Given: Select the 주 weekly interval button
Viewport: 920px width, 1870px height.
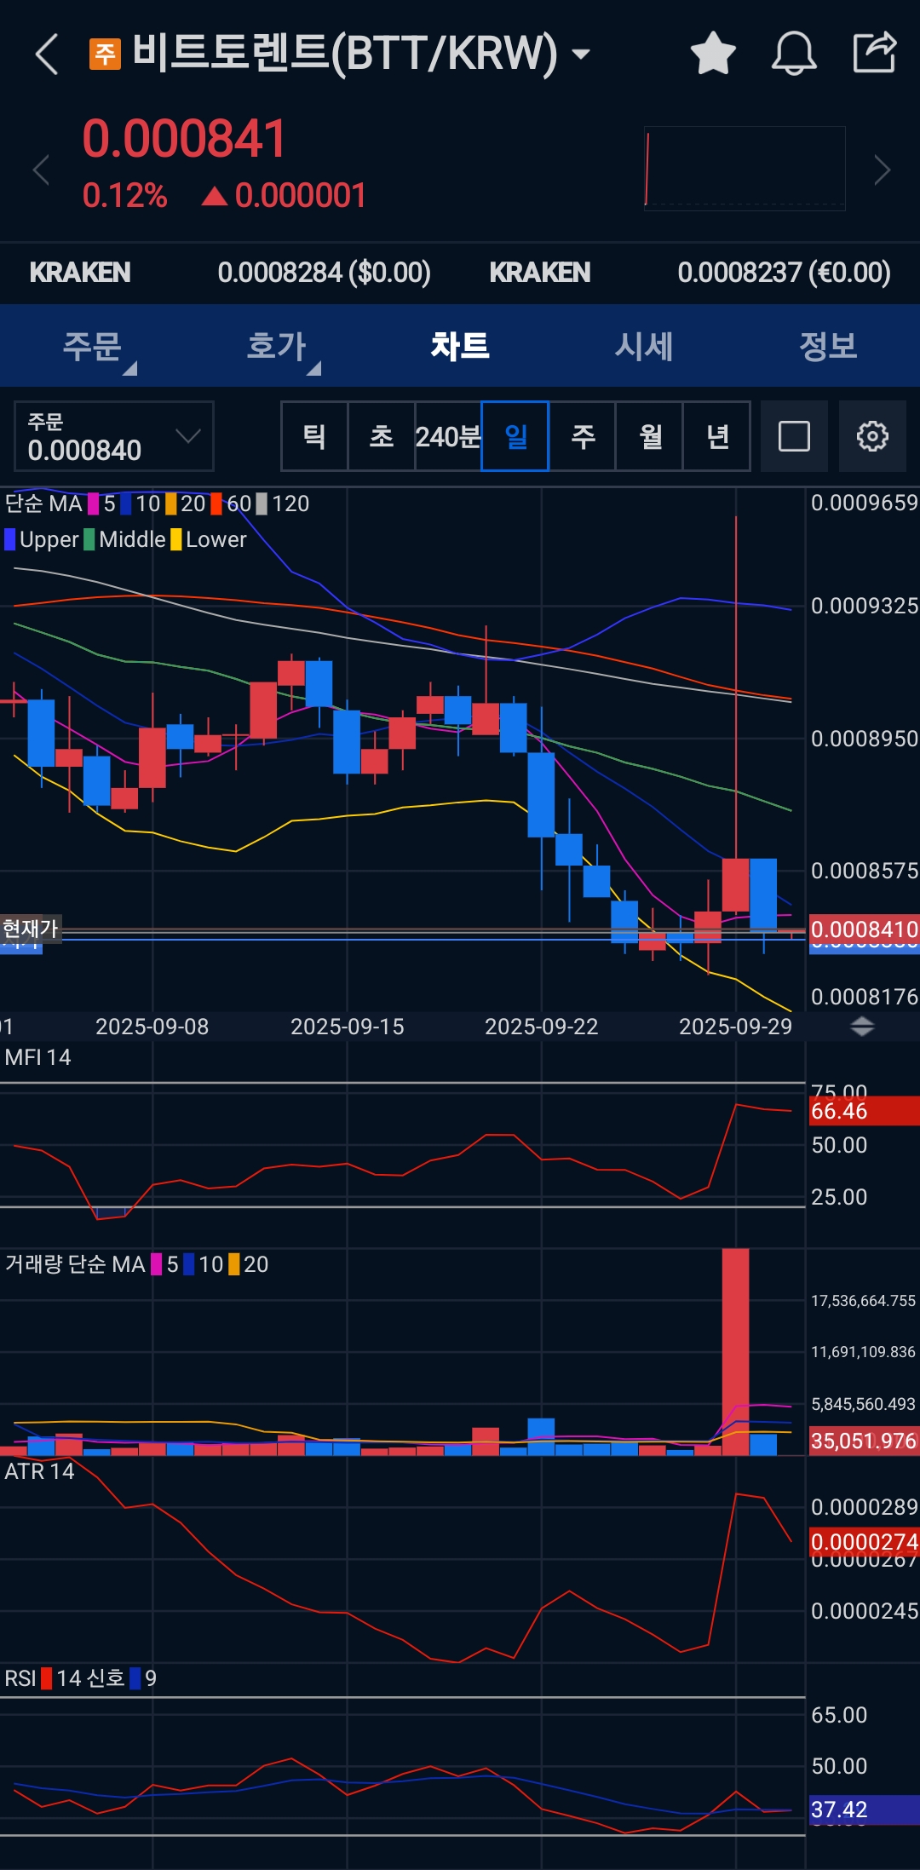Looking at the screenshot, I should [583, 436].
